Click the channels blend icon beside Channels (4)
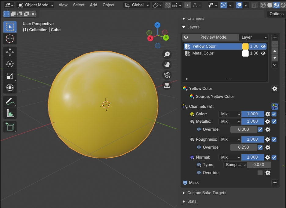Viewport: 286px width, 208px height. (x=275, y=107)
